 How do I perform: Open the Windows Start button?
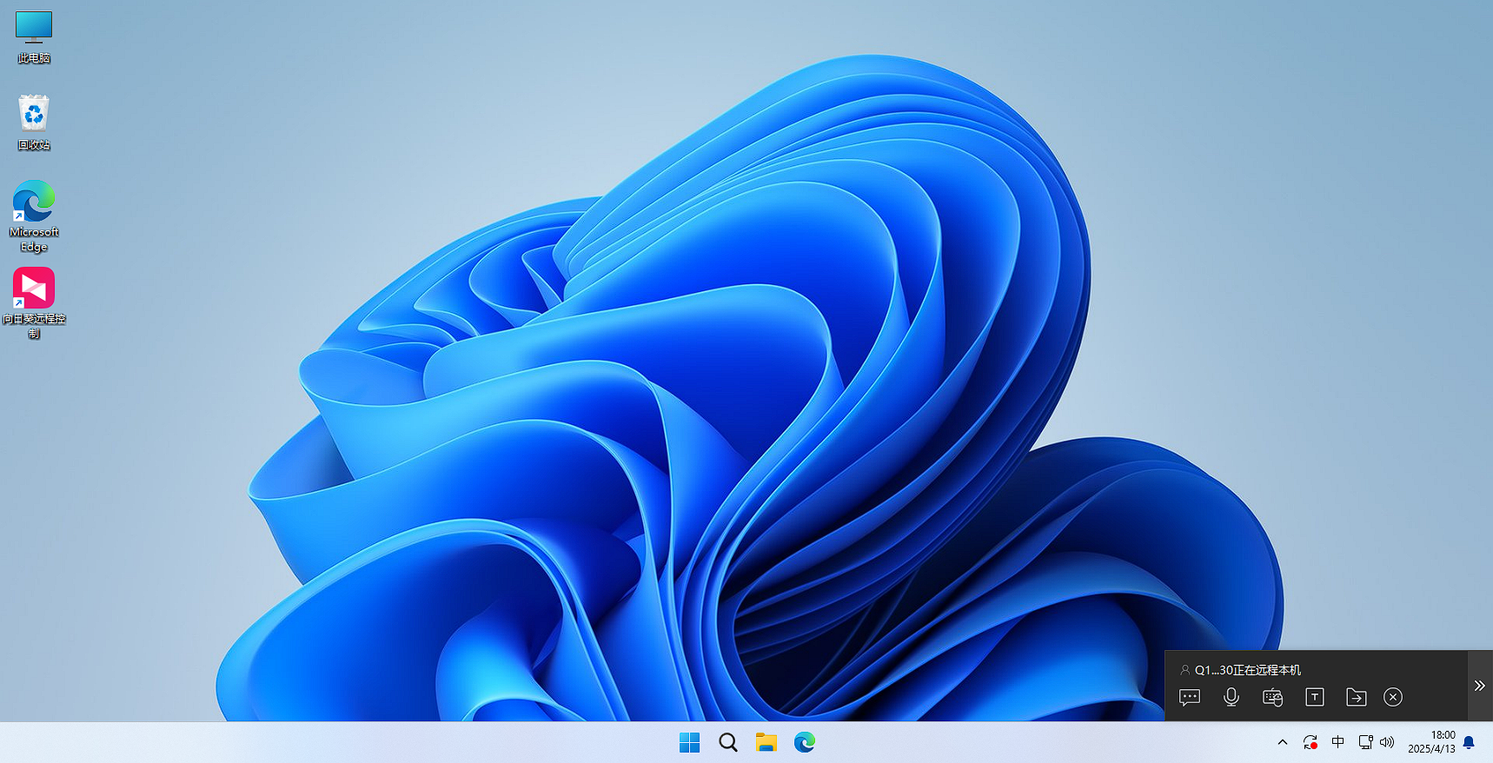coord(690,742)
